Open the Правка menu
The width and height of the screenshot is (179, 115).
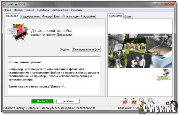coord(18,10)
